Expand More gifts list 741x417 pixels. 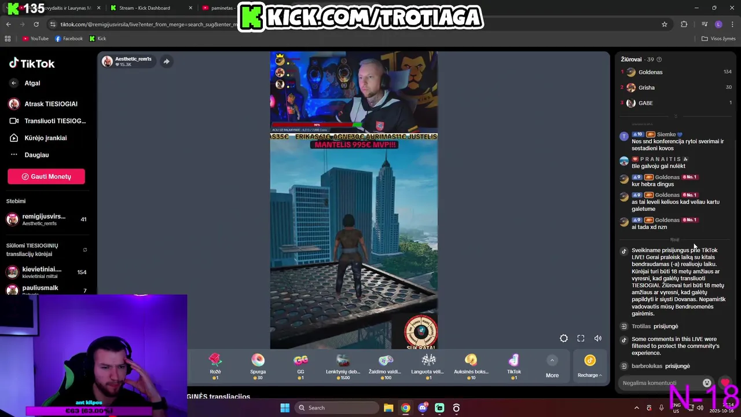(552, 367)
